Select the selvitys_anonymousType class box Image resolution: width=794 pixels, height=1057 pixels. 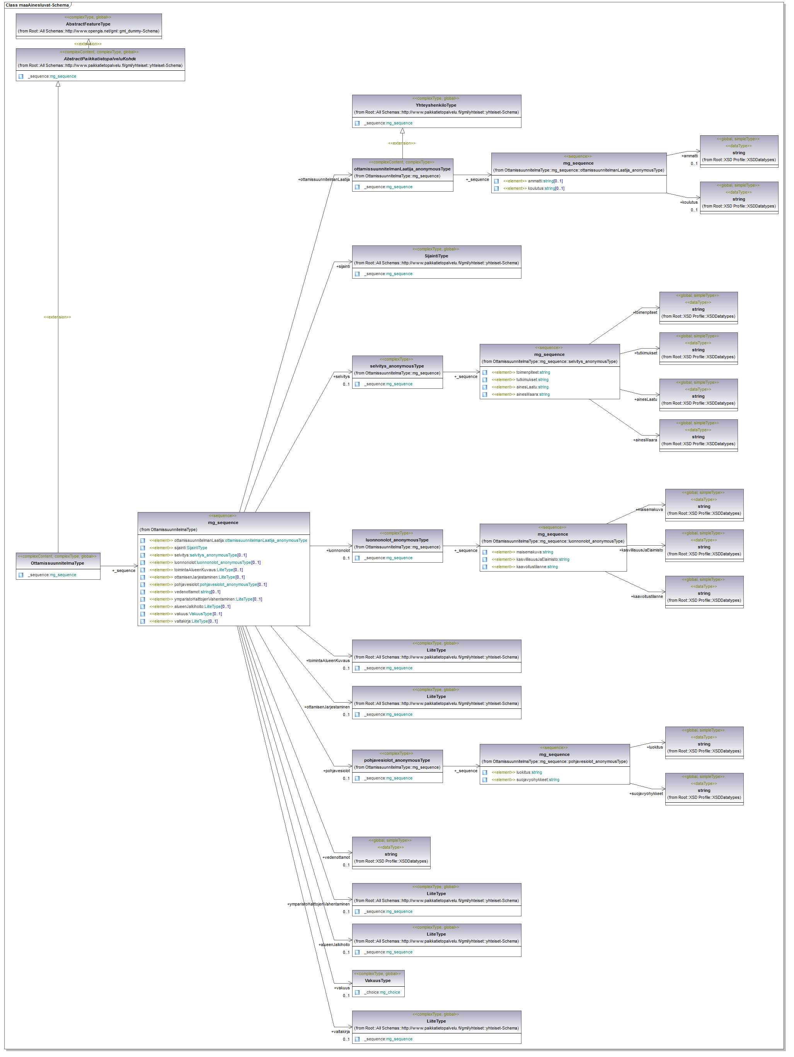click(x=397, y=366)
